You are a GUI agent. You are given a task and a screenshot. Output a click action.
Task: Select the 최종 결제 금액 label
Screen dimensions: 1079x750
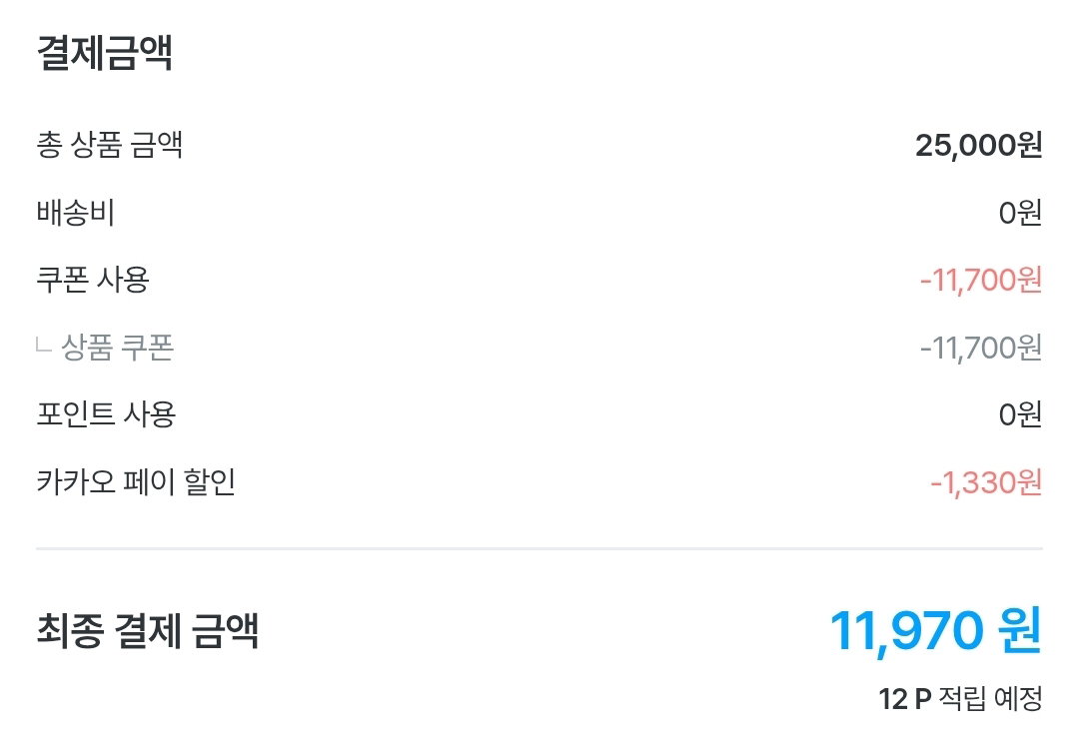(x=147, y=630)
